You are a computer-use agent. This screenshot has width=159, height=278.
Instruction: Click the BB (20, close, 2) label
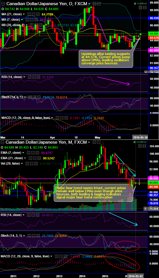pos(13,25)
